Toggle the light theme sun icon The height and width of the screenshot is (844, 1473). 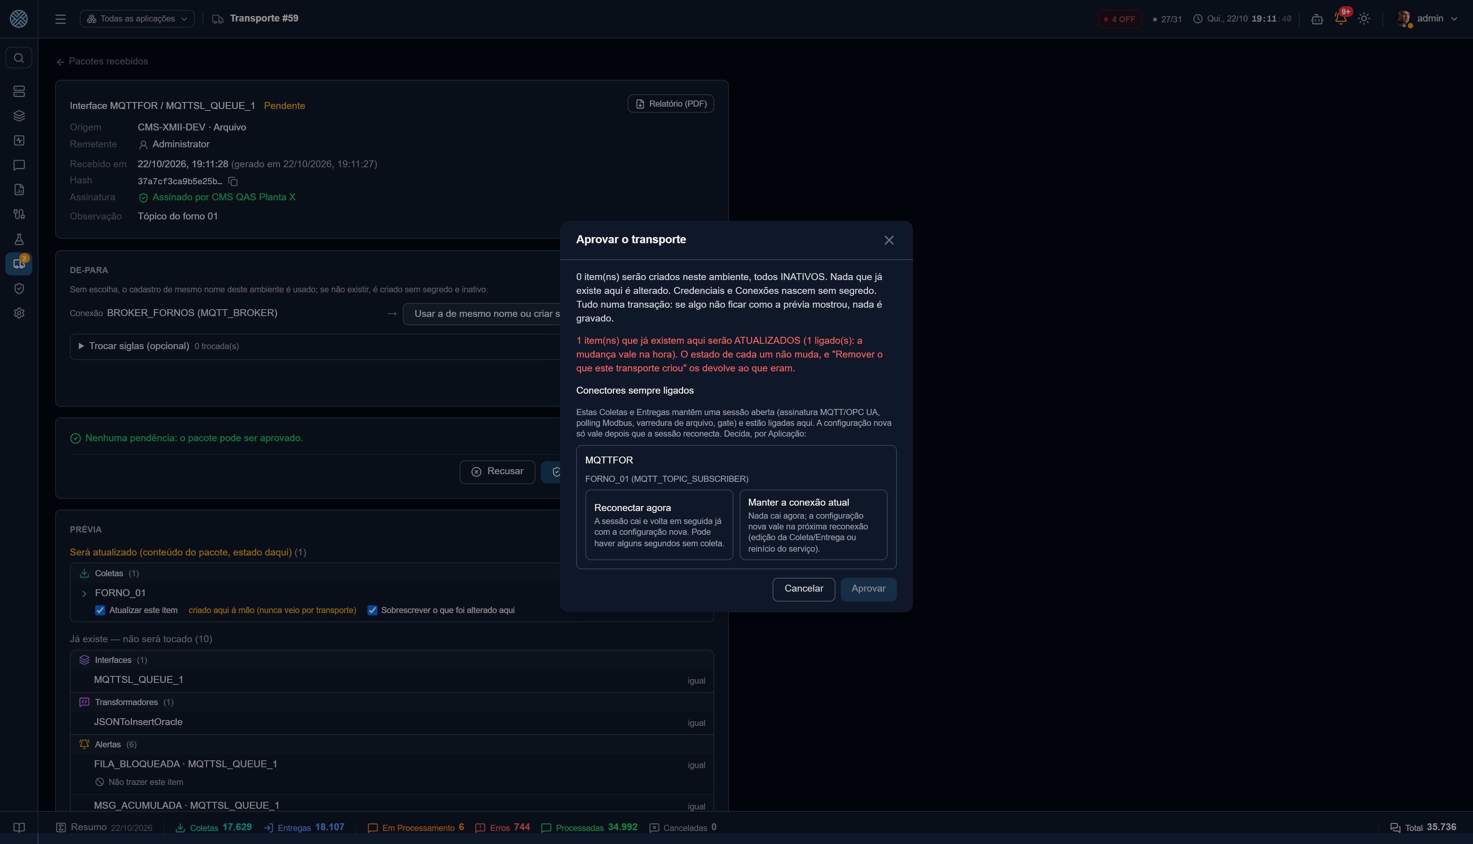1364,18
